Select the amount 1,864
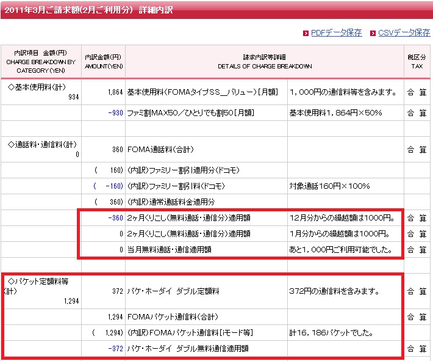The image size is (433, 361). [115, 92]
